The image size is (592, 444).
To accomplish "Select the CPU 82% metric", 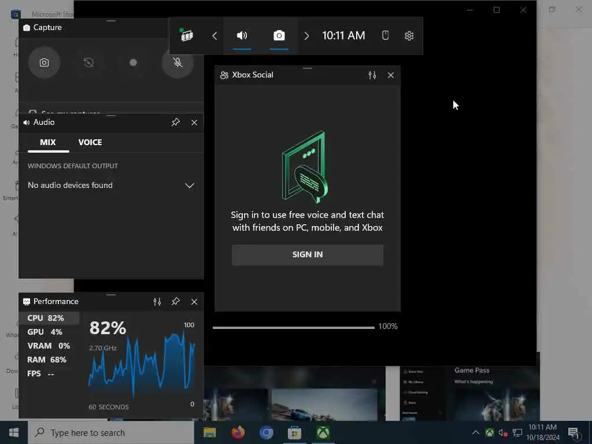I will (49, 318).
